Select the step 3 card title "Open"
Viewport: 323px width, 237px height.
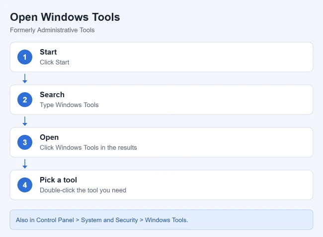click(x=49, y=137)
